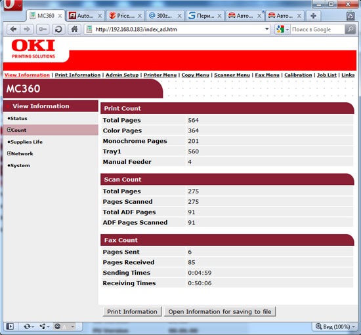Open the Calibration link

click(x=298, y=75)
